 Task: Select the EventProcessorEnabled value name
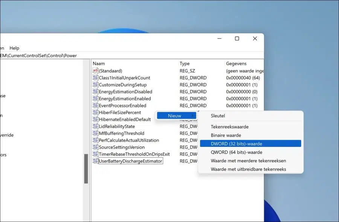click(122, 106)
